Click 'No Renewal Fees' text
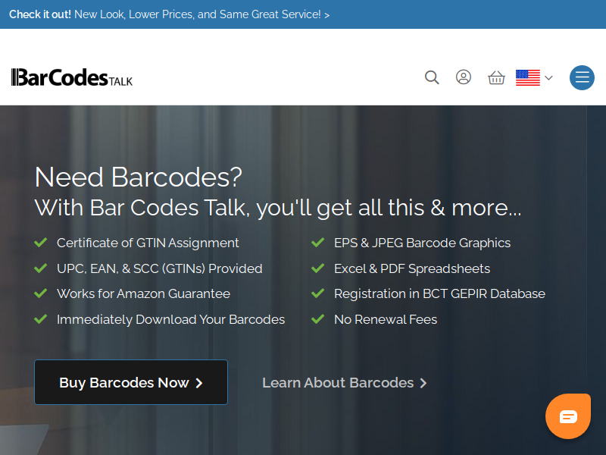The image size is (606, 455). (x=386, y=319)
